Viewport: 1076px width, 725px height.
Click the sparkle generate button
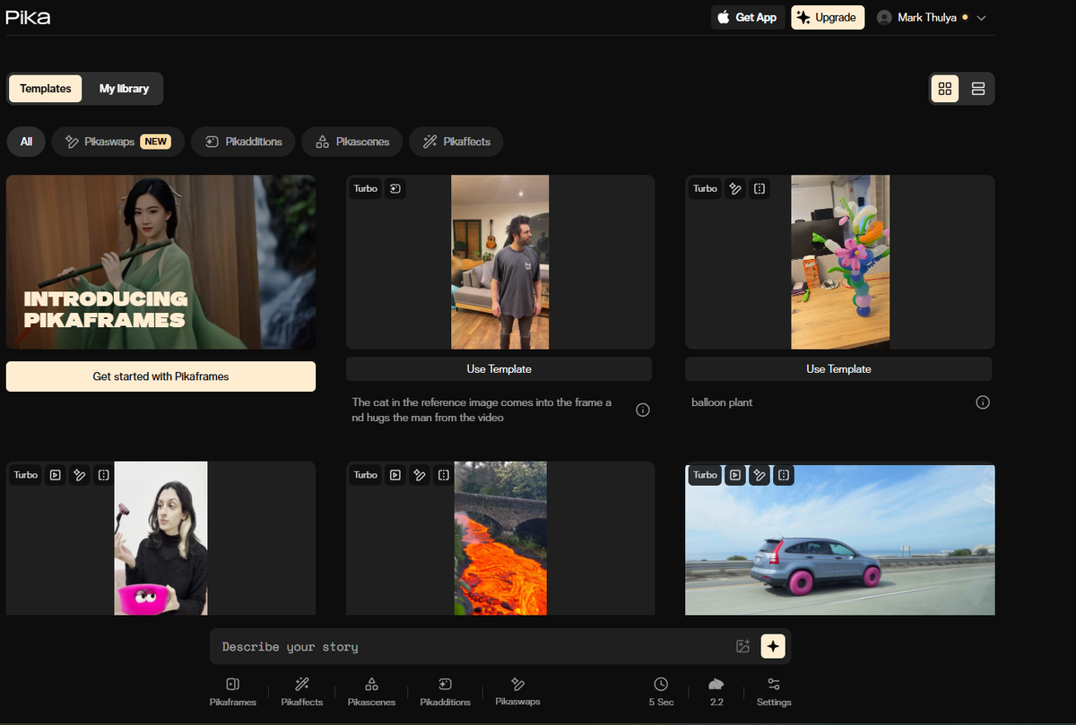773,646
